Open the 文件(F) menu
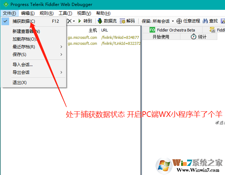Viewport: 225px width, 175px height. (x=9, y=13)
